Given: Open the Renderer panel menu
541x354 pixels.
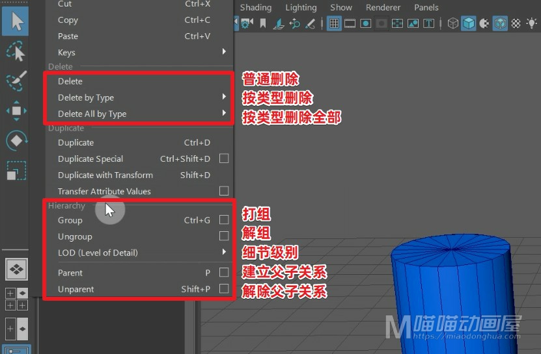Looking at the screenshot, I should [x=383, y=8].
